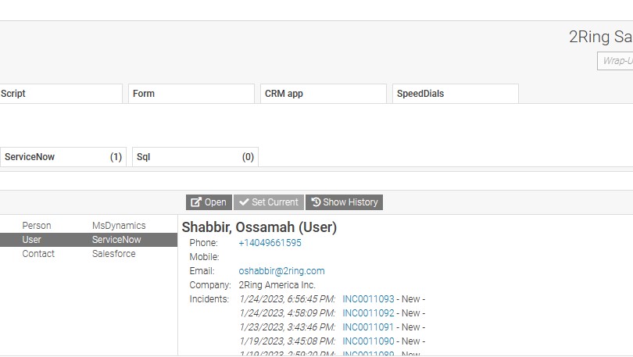This screenshot has width=633, height=357.
Task: Select the User ServiceNow row
Action: 88,240
